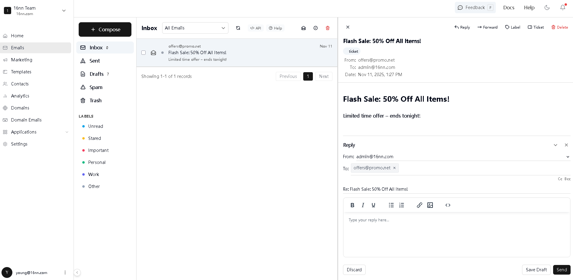Insert an image into the reply
The width and height of the screenshot is (573, 280).
[x=430, y=205]
